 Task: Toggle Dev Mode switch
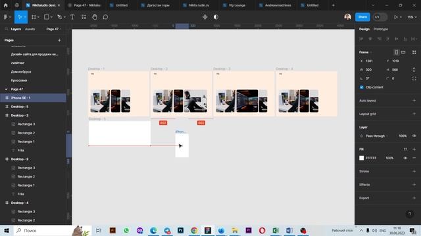[x=380, y=17]
